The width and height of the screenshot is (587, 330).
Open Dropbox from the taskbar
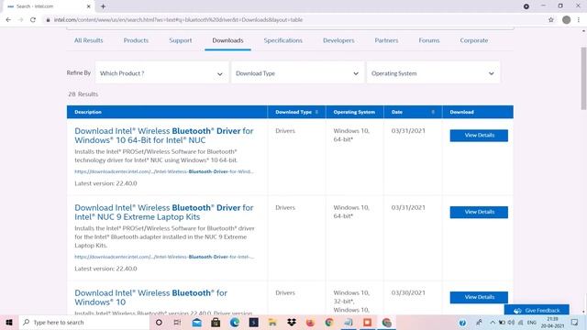tap(292, 322)
